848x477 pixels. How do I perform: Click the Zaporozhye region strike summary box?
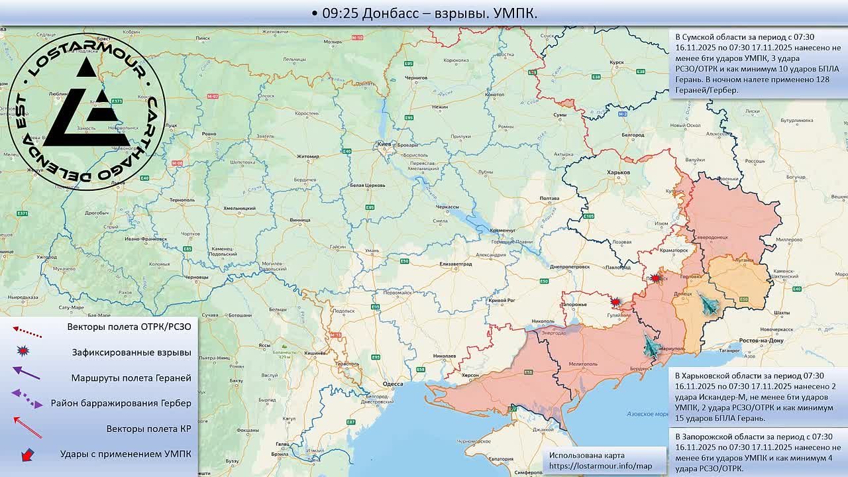click(x=757, y=452)
